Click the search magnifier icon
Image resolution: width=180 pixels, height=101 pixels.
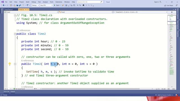[101, 2]
